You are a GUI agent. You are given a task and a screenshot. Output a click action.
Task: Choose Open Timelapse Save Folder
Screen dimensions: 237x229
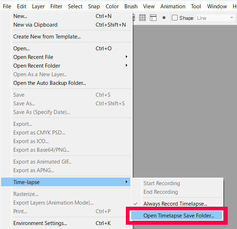coord(178,216)
